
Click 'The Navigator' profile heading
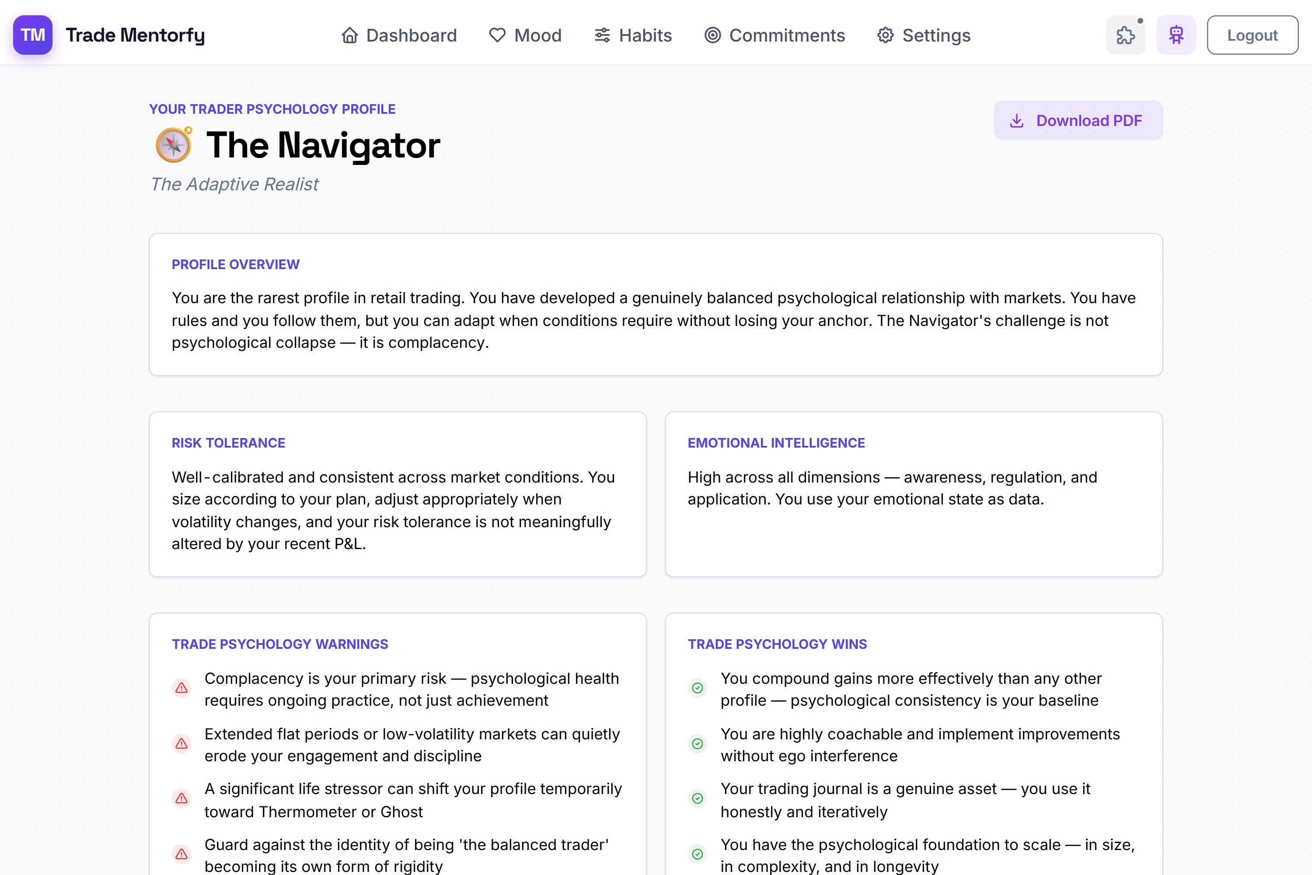click(323, 145)
